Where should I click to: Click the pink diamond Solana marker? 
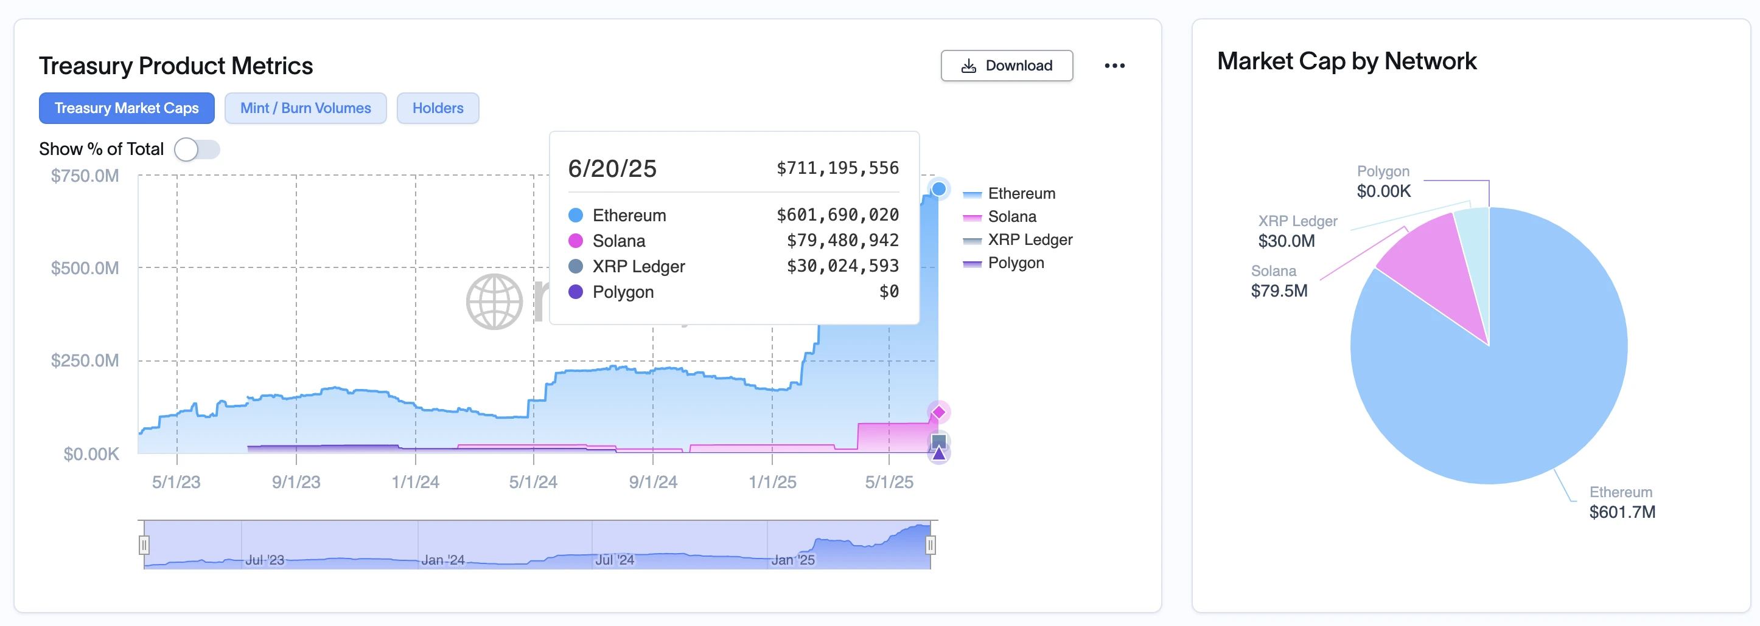coord(939,411)
